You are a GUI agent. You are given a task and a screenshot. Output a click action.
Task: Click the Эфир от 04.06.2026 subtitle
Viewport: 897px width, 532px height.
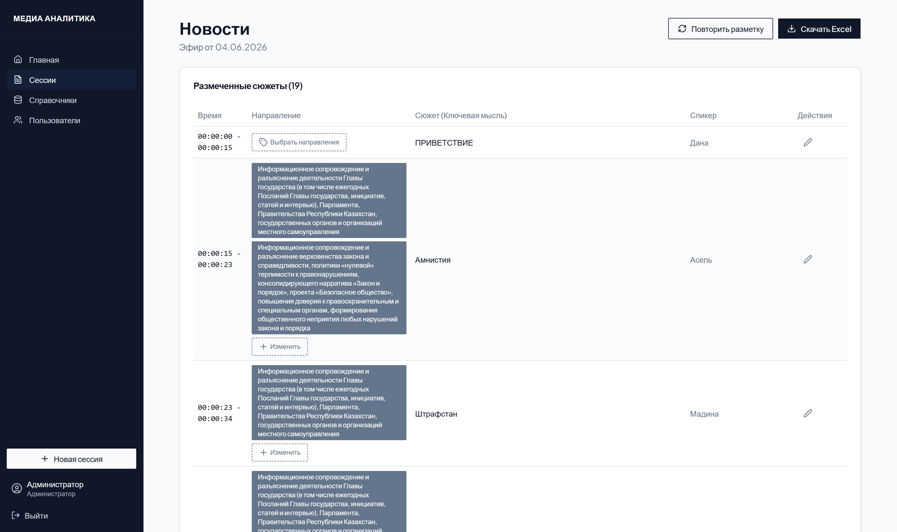223,47
